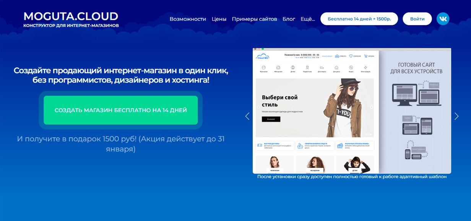Open the Для дома house icon
471x221 pixels.
[336, 67]
